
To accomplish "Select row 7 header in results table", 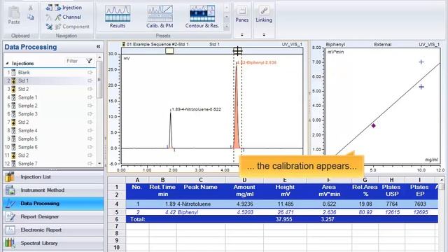I will (117, 227).
